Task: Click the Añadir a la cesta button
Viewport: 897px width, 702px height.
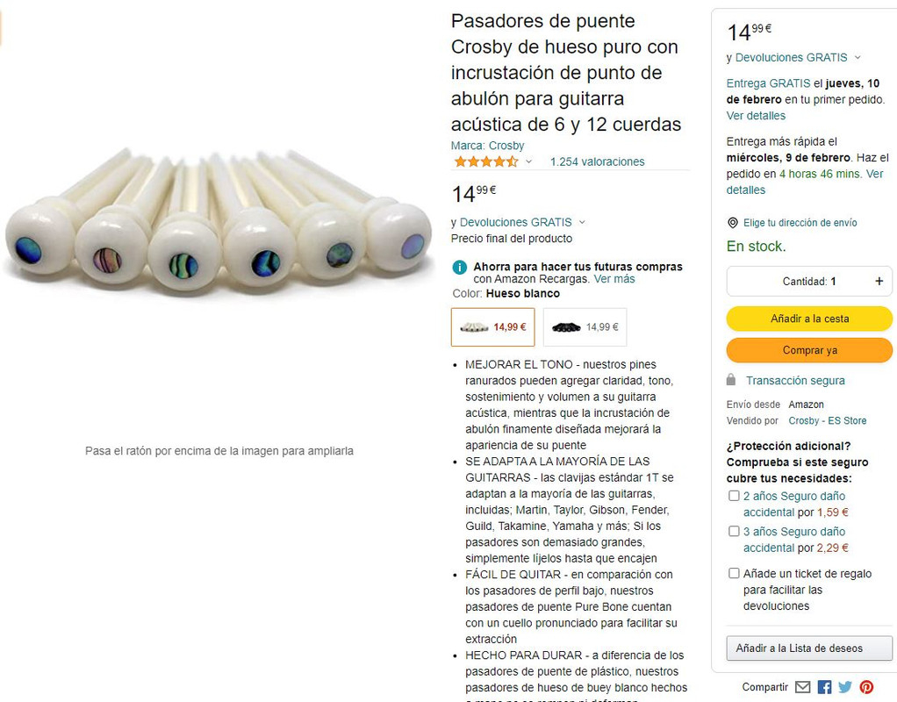Action: 809,319
